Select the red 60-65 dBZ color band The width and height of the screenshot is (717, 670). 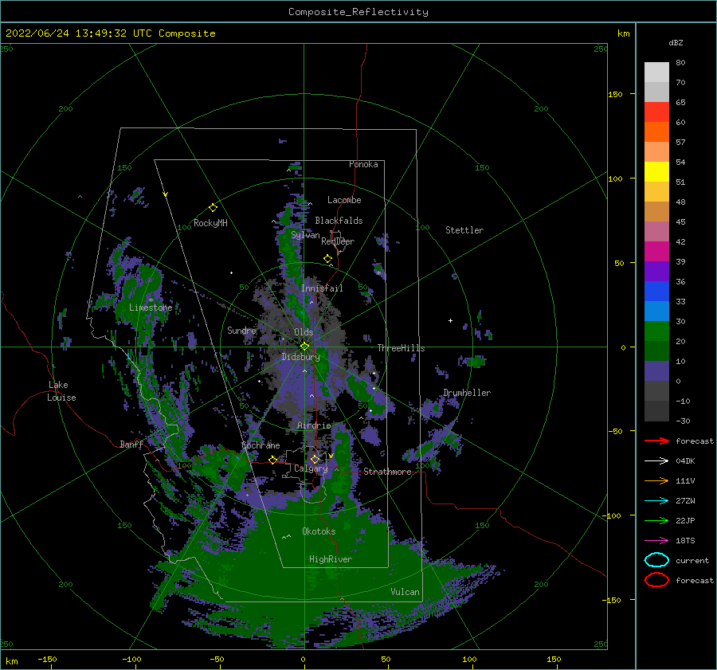click(x=656, y=112)
